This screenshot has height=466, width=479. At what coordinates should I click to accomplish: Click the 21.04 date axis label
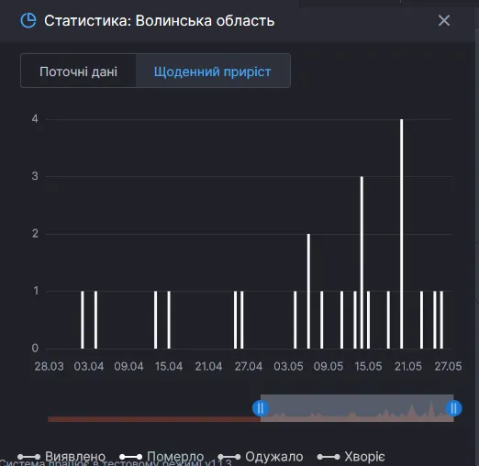(x=208, y=366)
